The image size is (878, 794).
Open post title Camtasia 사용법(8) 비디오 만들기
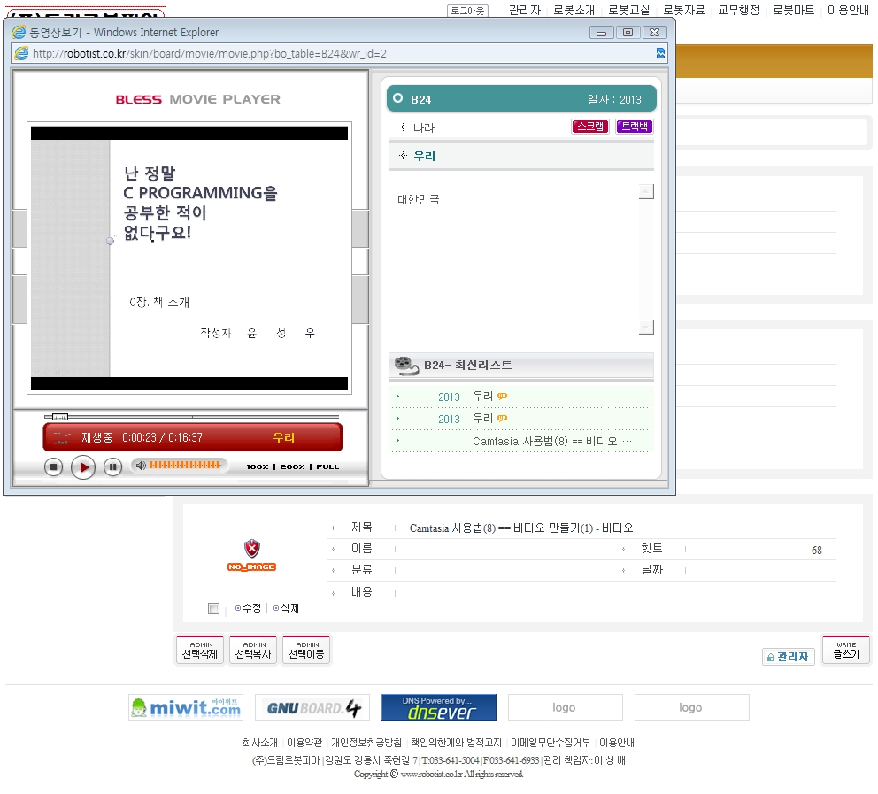coord(528,528)
